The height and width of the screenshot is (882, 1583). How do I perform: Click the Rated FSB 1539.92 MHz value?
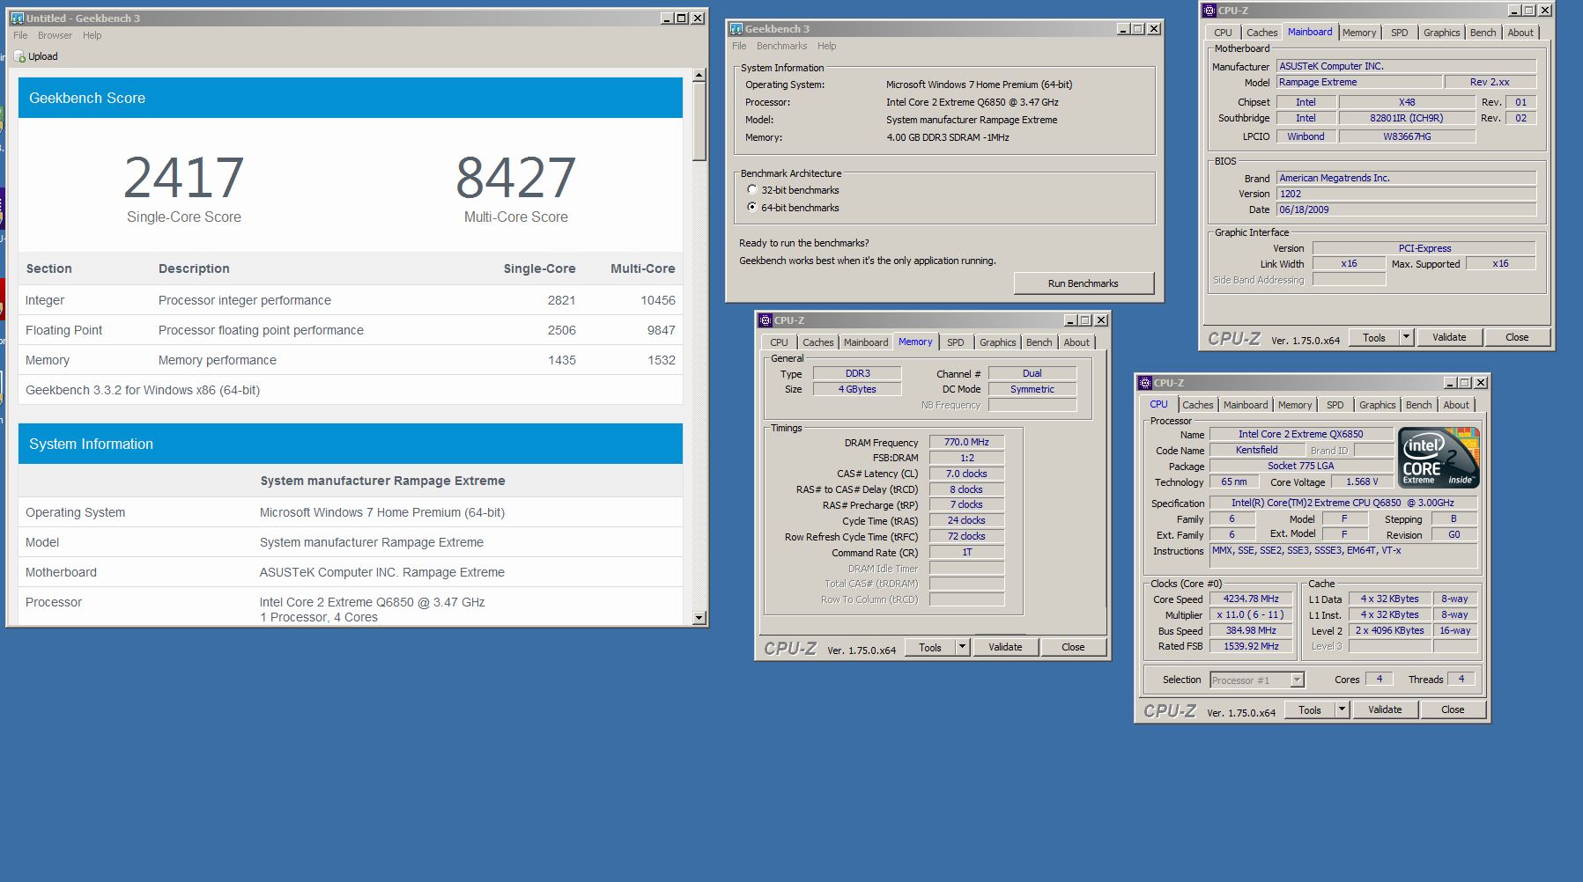coord(1251,646)
